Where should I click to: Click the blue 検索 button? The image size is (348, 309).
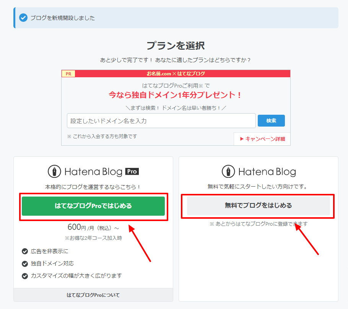pos(271,121)
